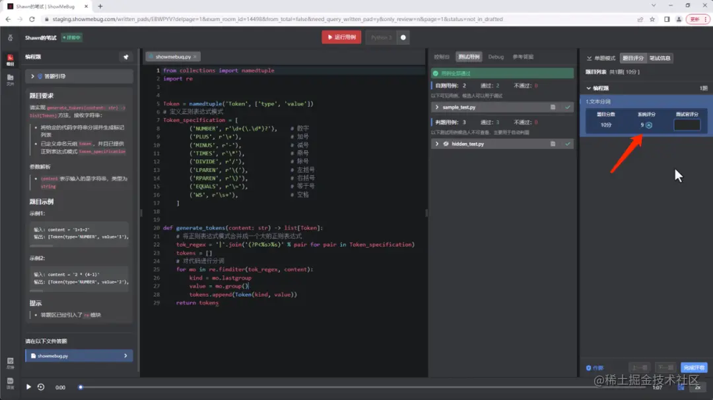Click the replay rewind icon
713x400 pixels.
pos(41,387)
